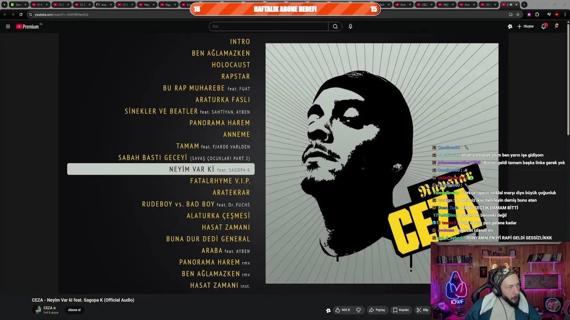Share the video via Paylaş

click(x=377, y=310)
